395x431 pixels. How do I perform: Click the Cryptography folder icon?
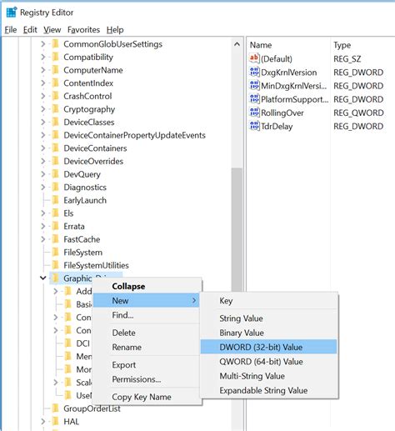coord(56,109)
